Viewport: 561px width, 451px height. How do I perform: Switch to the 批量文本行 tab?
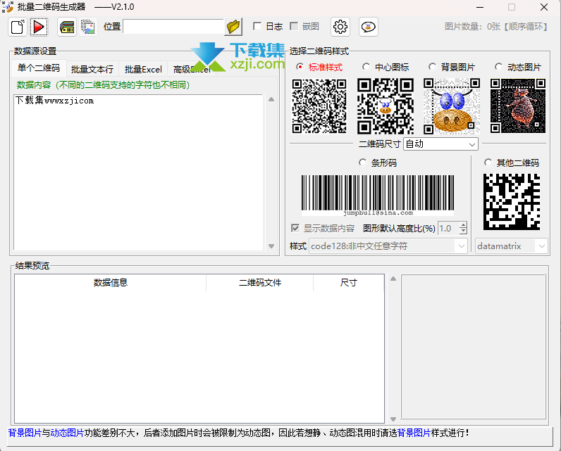pyautogui.click(x=92, y=69)
